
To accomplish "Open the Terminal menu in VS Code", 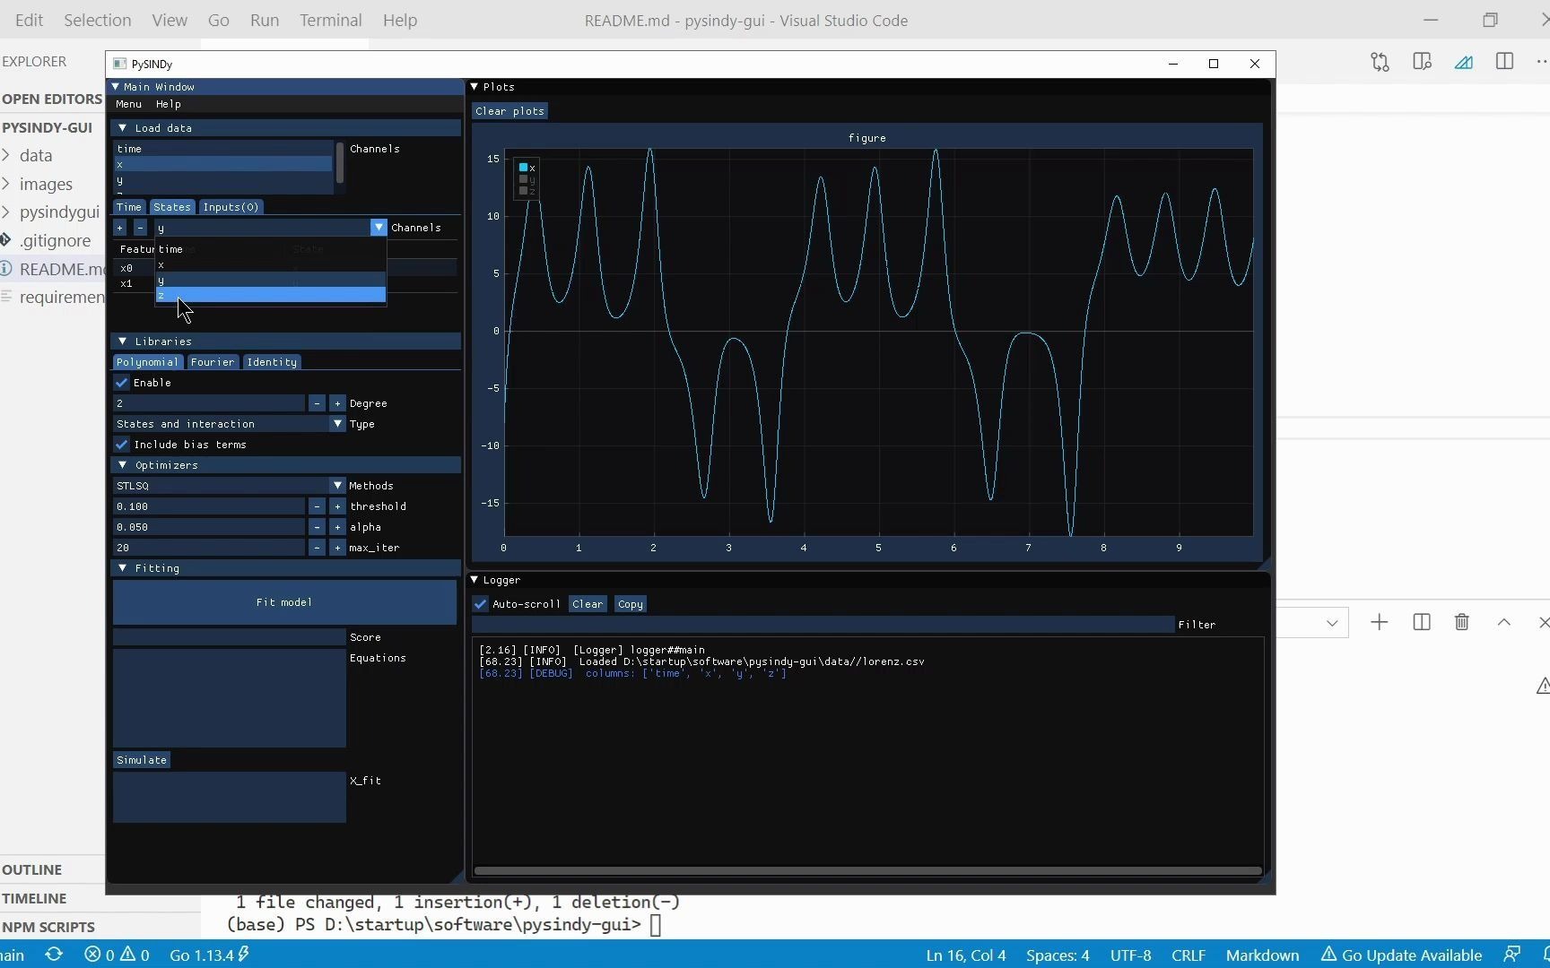I will [330, 20].
